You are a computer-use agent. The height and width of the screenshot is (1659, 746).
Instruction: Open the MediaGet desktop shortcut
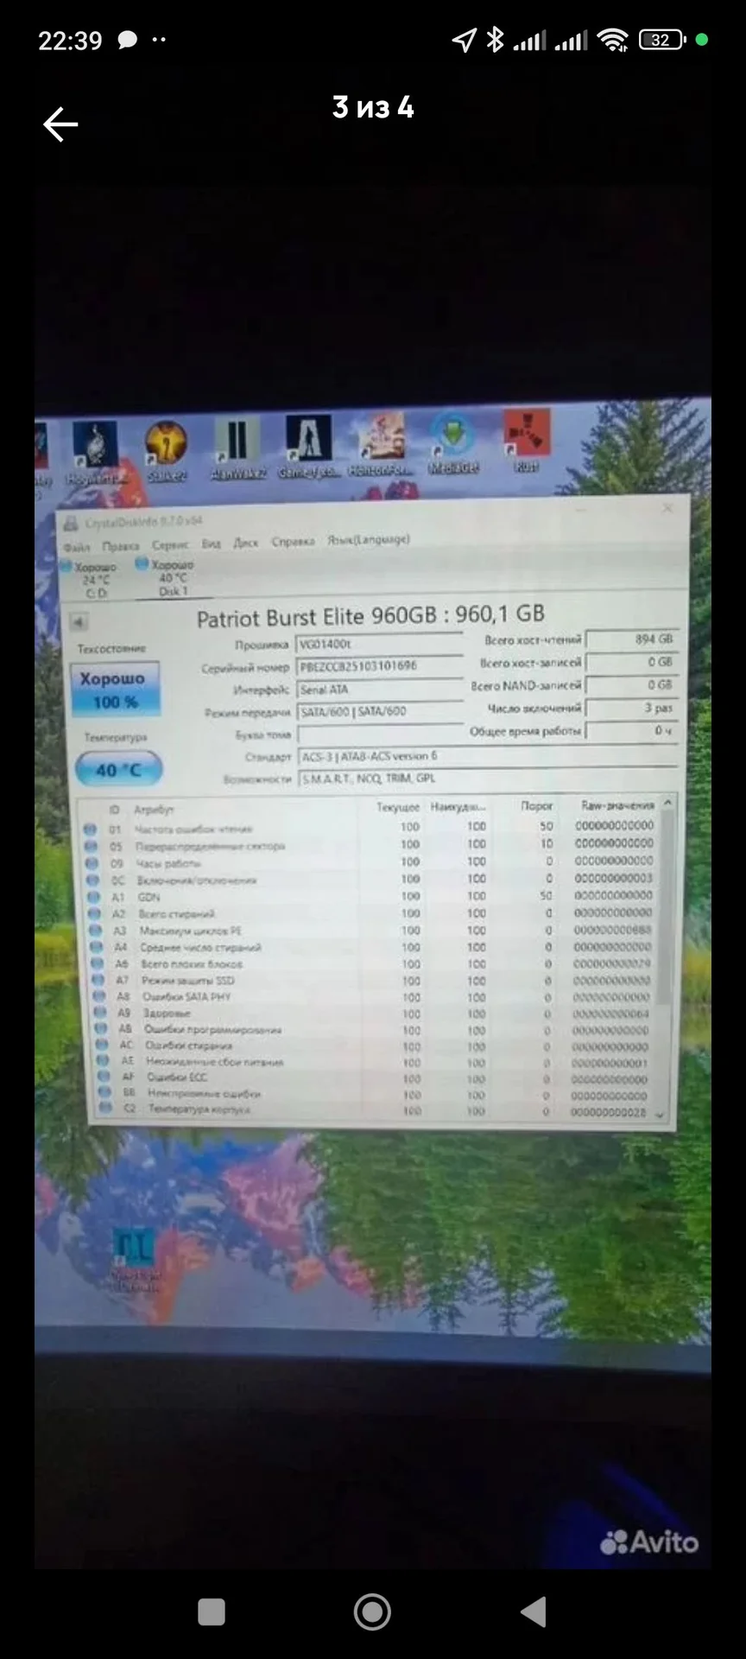pos(453,444)
